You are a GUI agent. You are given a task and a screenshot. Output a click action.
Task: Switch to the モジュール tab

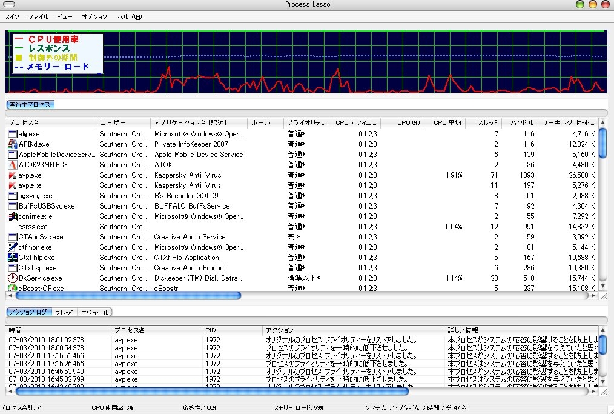point(95,313)
